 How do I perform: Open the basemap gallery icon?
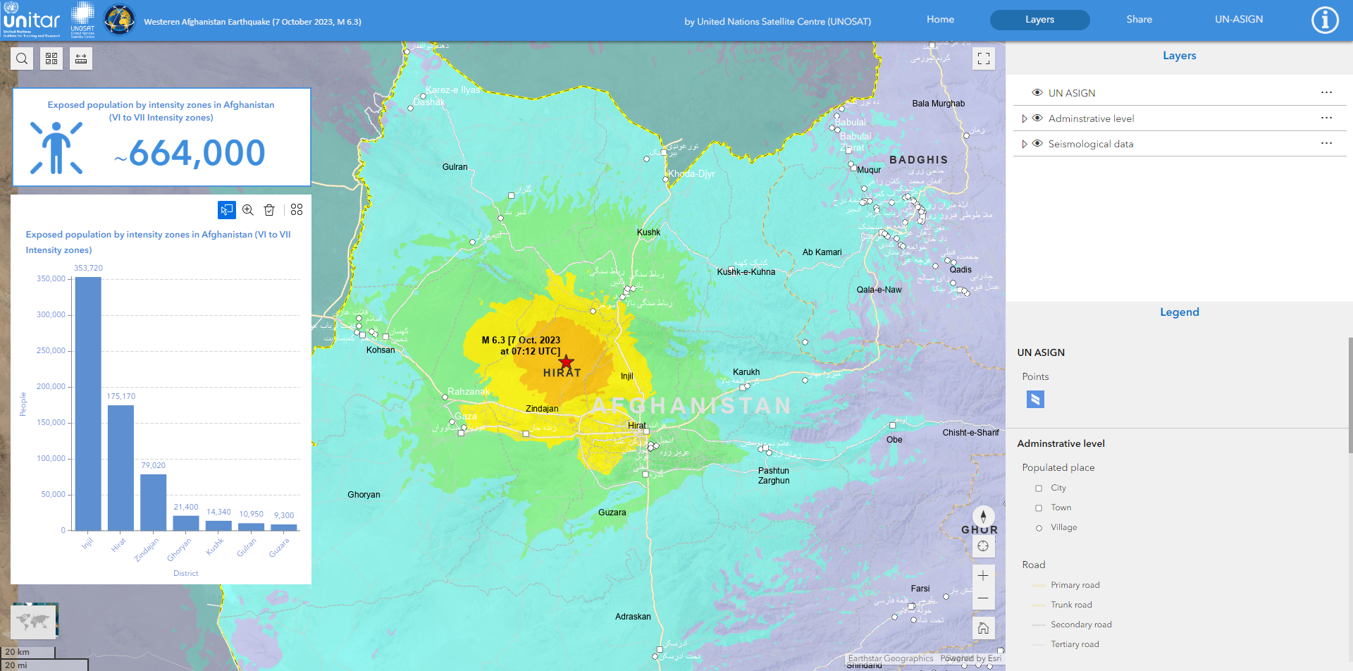51,59
